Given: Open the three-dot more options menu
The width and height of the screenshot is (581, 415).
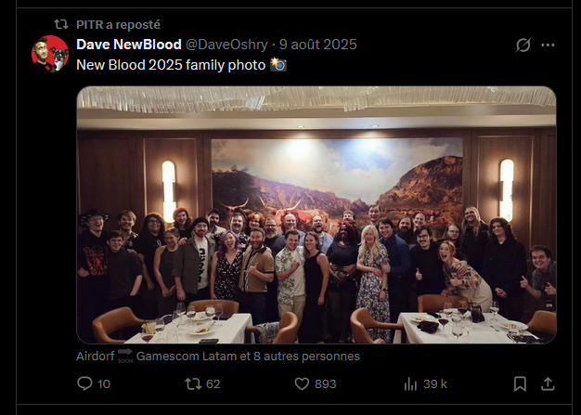Looking at the screenshot, I should click(x=548, y=45).
